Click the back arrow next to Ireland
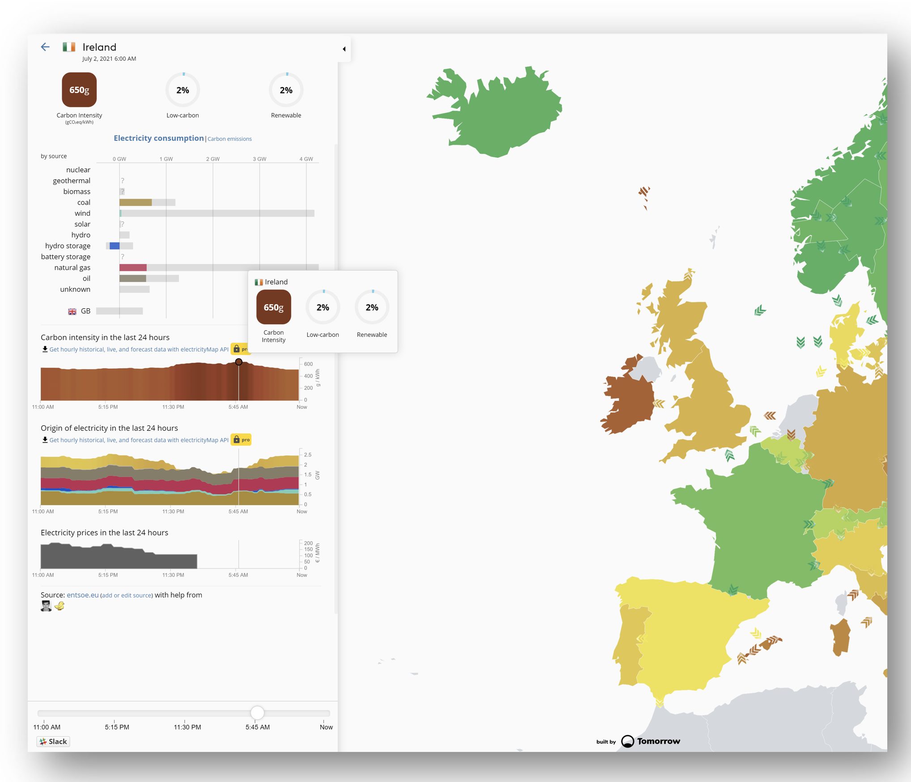Screen dimensions: 911x782 [x=45, y=47]
